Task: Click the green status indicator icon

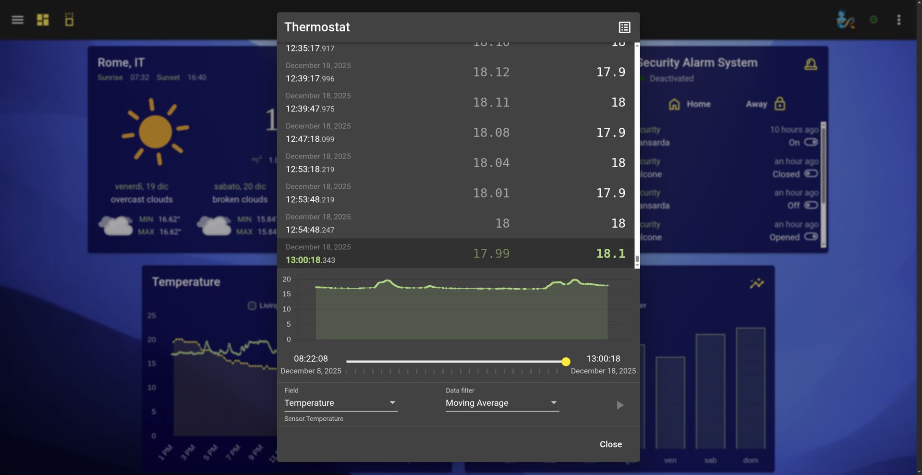Action: coord(873,20)
